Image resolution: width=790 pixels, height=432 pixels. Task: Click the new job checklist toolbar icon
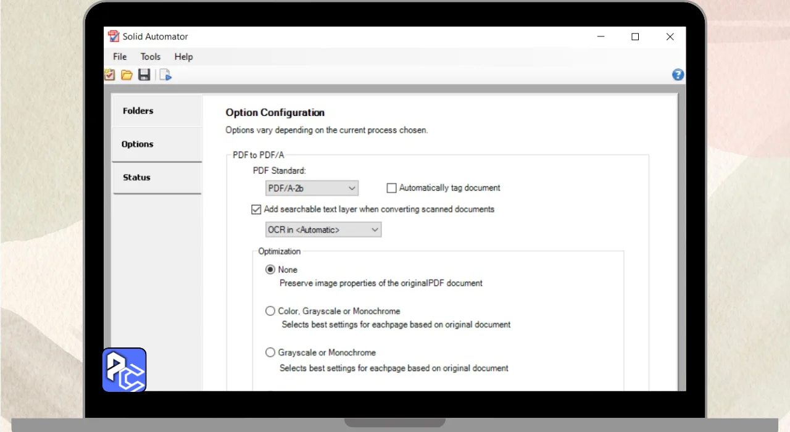[x=110, y=75]
